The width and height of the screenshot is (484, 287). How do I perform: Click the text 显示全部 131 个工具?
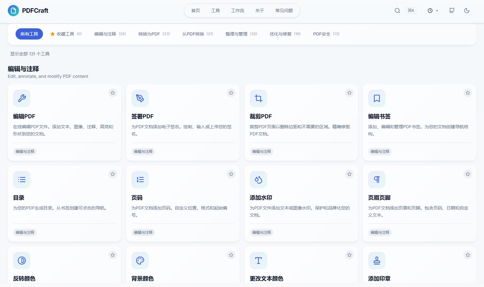[30, 54]
